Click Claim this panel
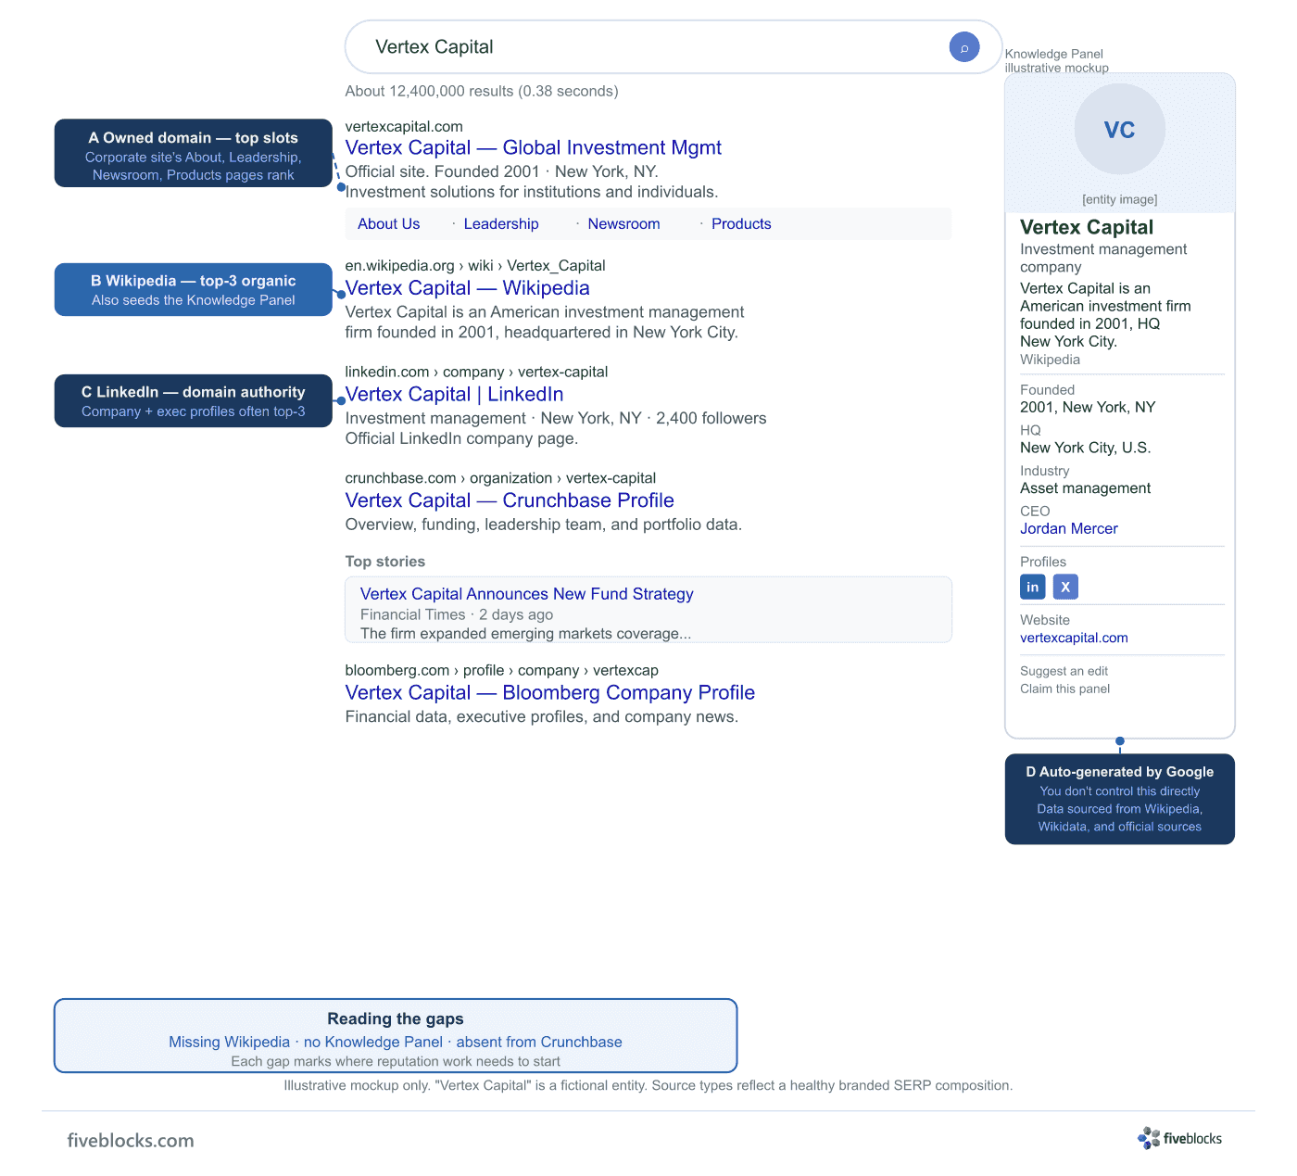1297x1176 pixels. coord(1064,689)
